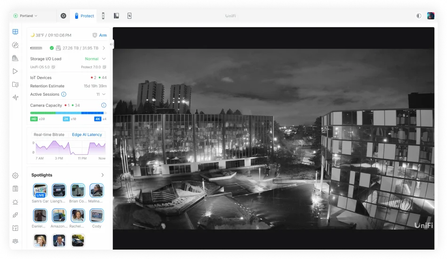Open the archive folder icon in sidebar

tap(16, 84)
